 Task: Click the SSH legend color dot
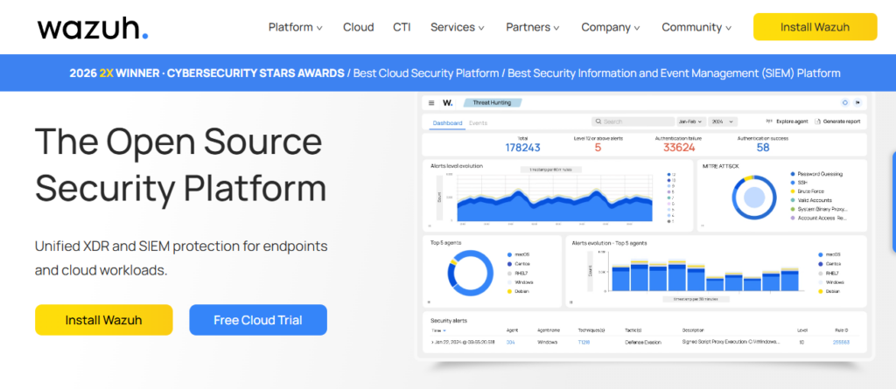click(x=793, y=182)
